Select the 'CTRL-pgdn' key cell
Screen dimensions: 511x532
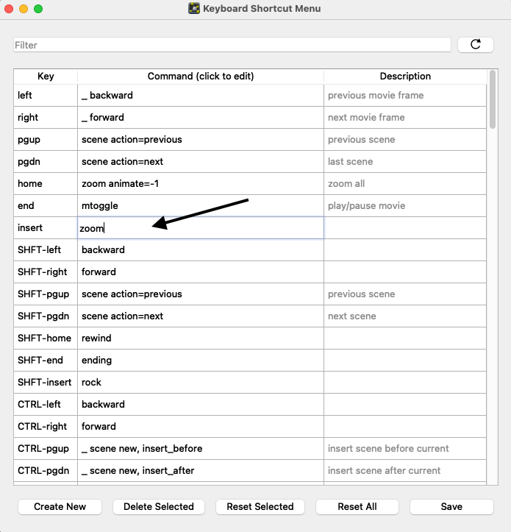[46, 470]
